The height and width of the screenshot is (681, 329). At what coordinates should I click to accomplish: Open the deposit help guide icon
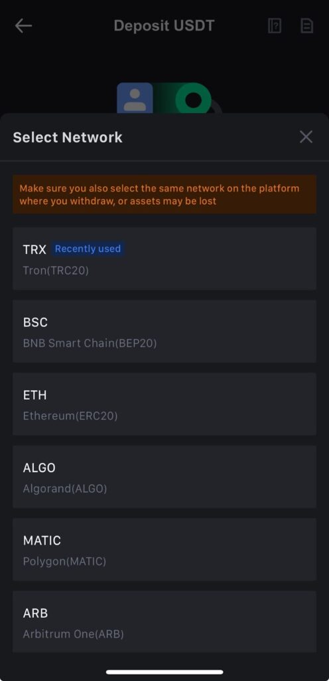275,26
